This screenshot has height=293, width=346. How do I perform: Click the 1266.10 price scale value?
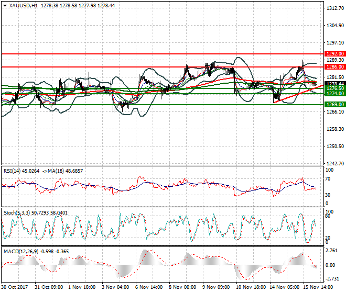tap(335, 111)
